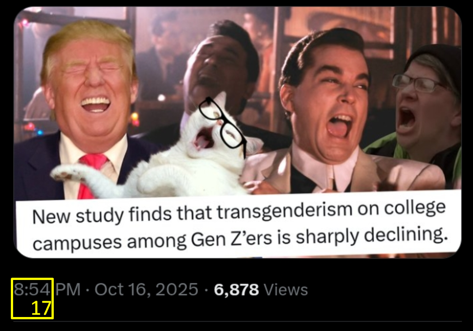Click the year 2025 in the date
Viewport: 473px width, 331px height.
[177, 290]
